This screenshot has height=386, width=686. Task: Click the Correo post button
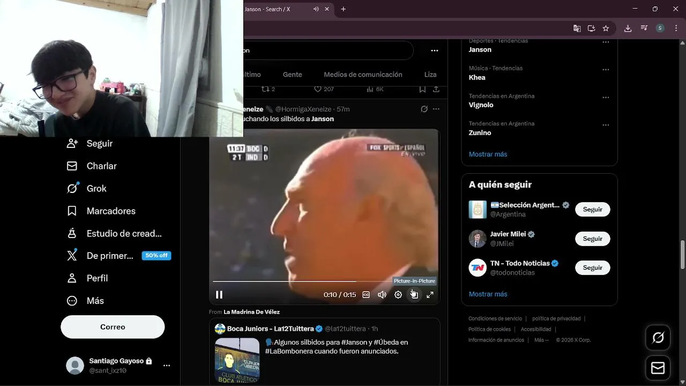click(113, 327)
